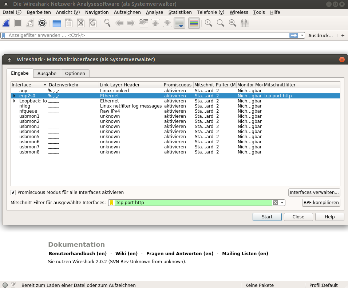Expand the enp2s0 interface row

(14, 96)
